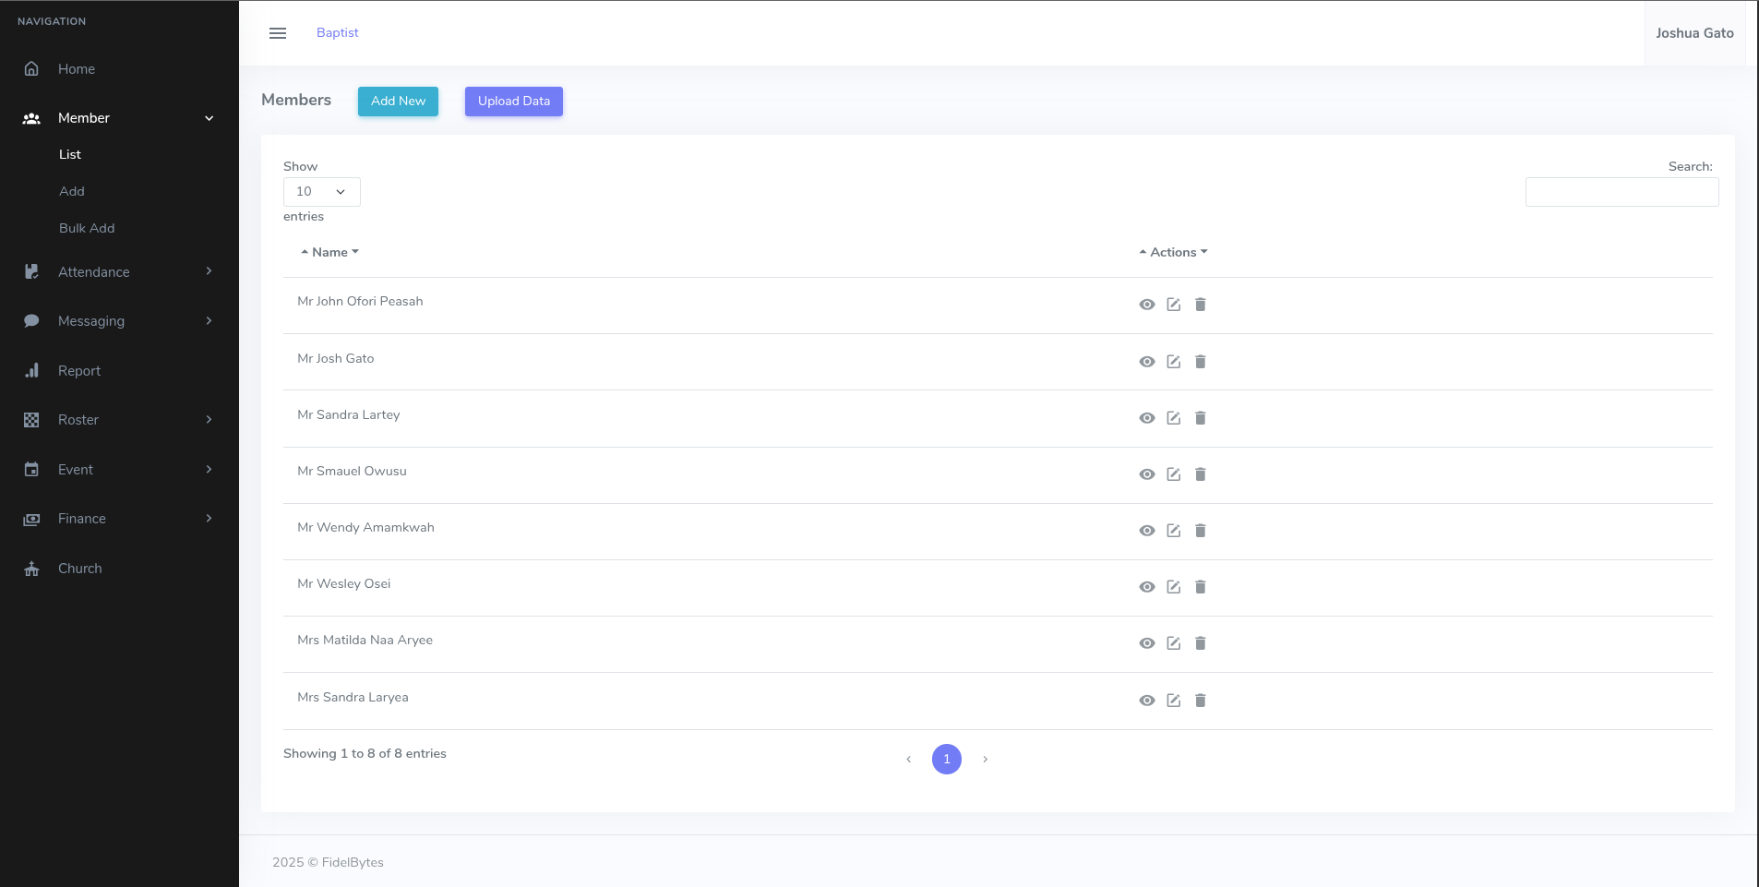Sort the table by Name column header
The height and width of the screenshot is (887, 1759).
point(329,252)
